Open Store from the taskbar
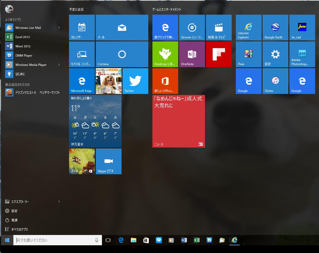The width and height of the screenshot is (319, 253). [146, 240]
